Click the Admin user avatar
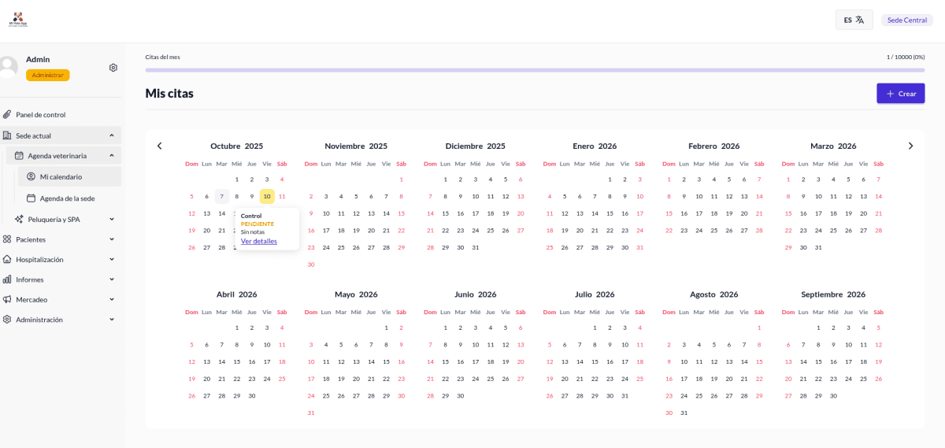This screenshot has width=945, height=448. point(8,67)
